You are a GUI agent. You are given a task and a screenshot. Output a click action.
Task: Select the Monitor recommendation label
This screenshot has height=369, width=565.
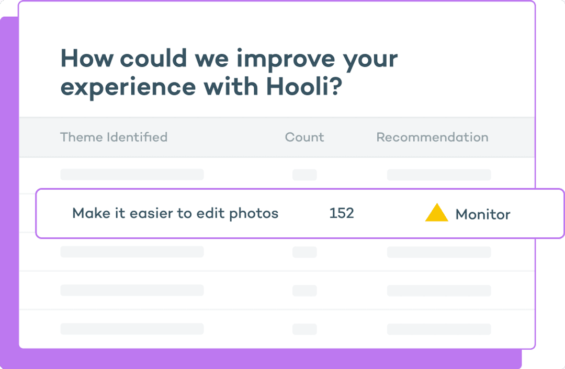coord(483,215)
